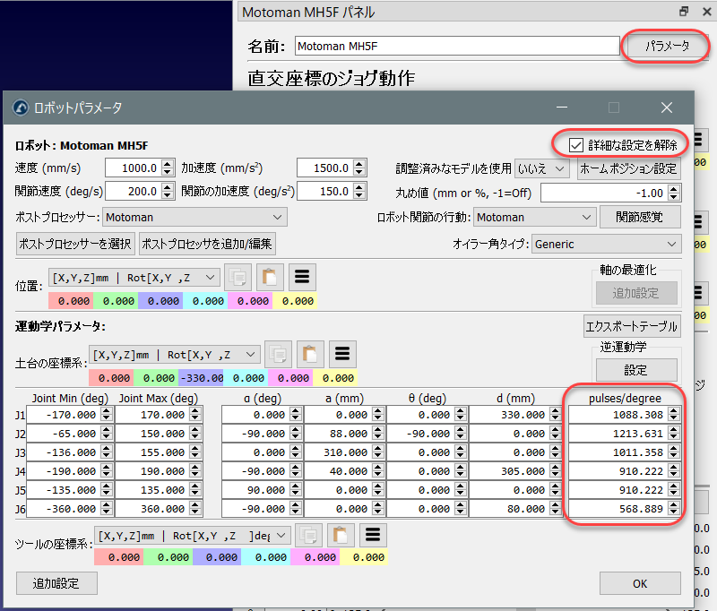Click the J6 d (mm) field 80.000
The width and height of the screenshot is (717, 611).
pyautogui.click(x=514, y=509)
